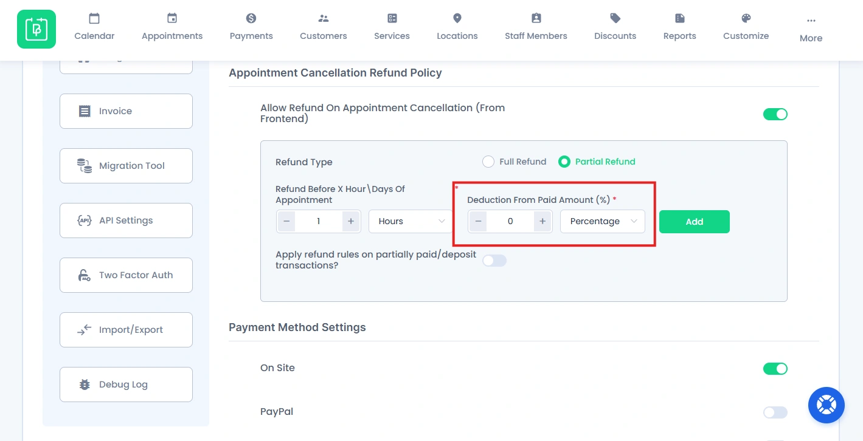Go to the Staff Members menu label
The height and width of the screenshot is (441, 863).
coord(536,36)
